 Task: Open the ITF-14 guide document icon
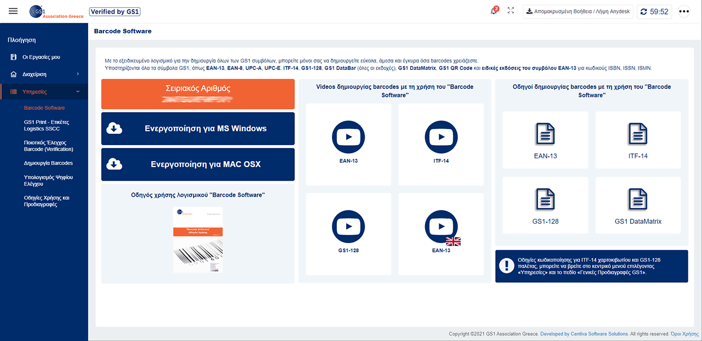(638, 134)
